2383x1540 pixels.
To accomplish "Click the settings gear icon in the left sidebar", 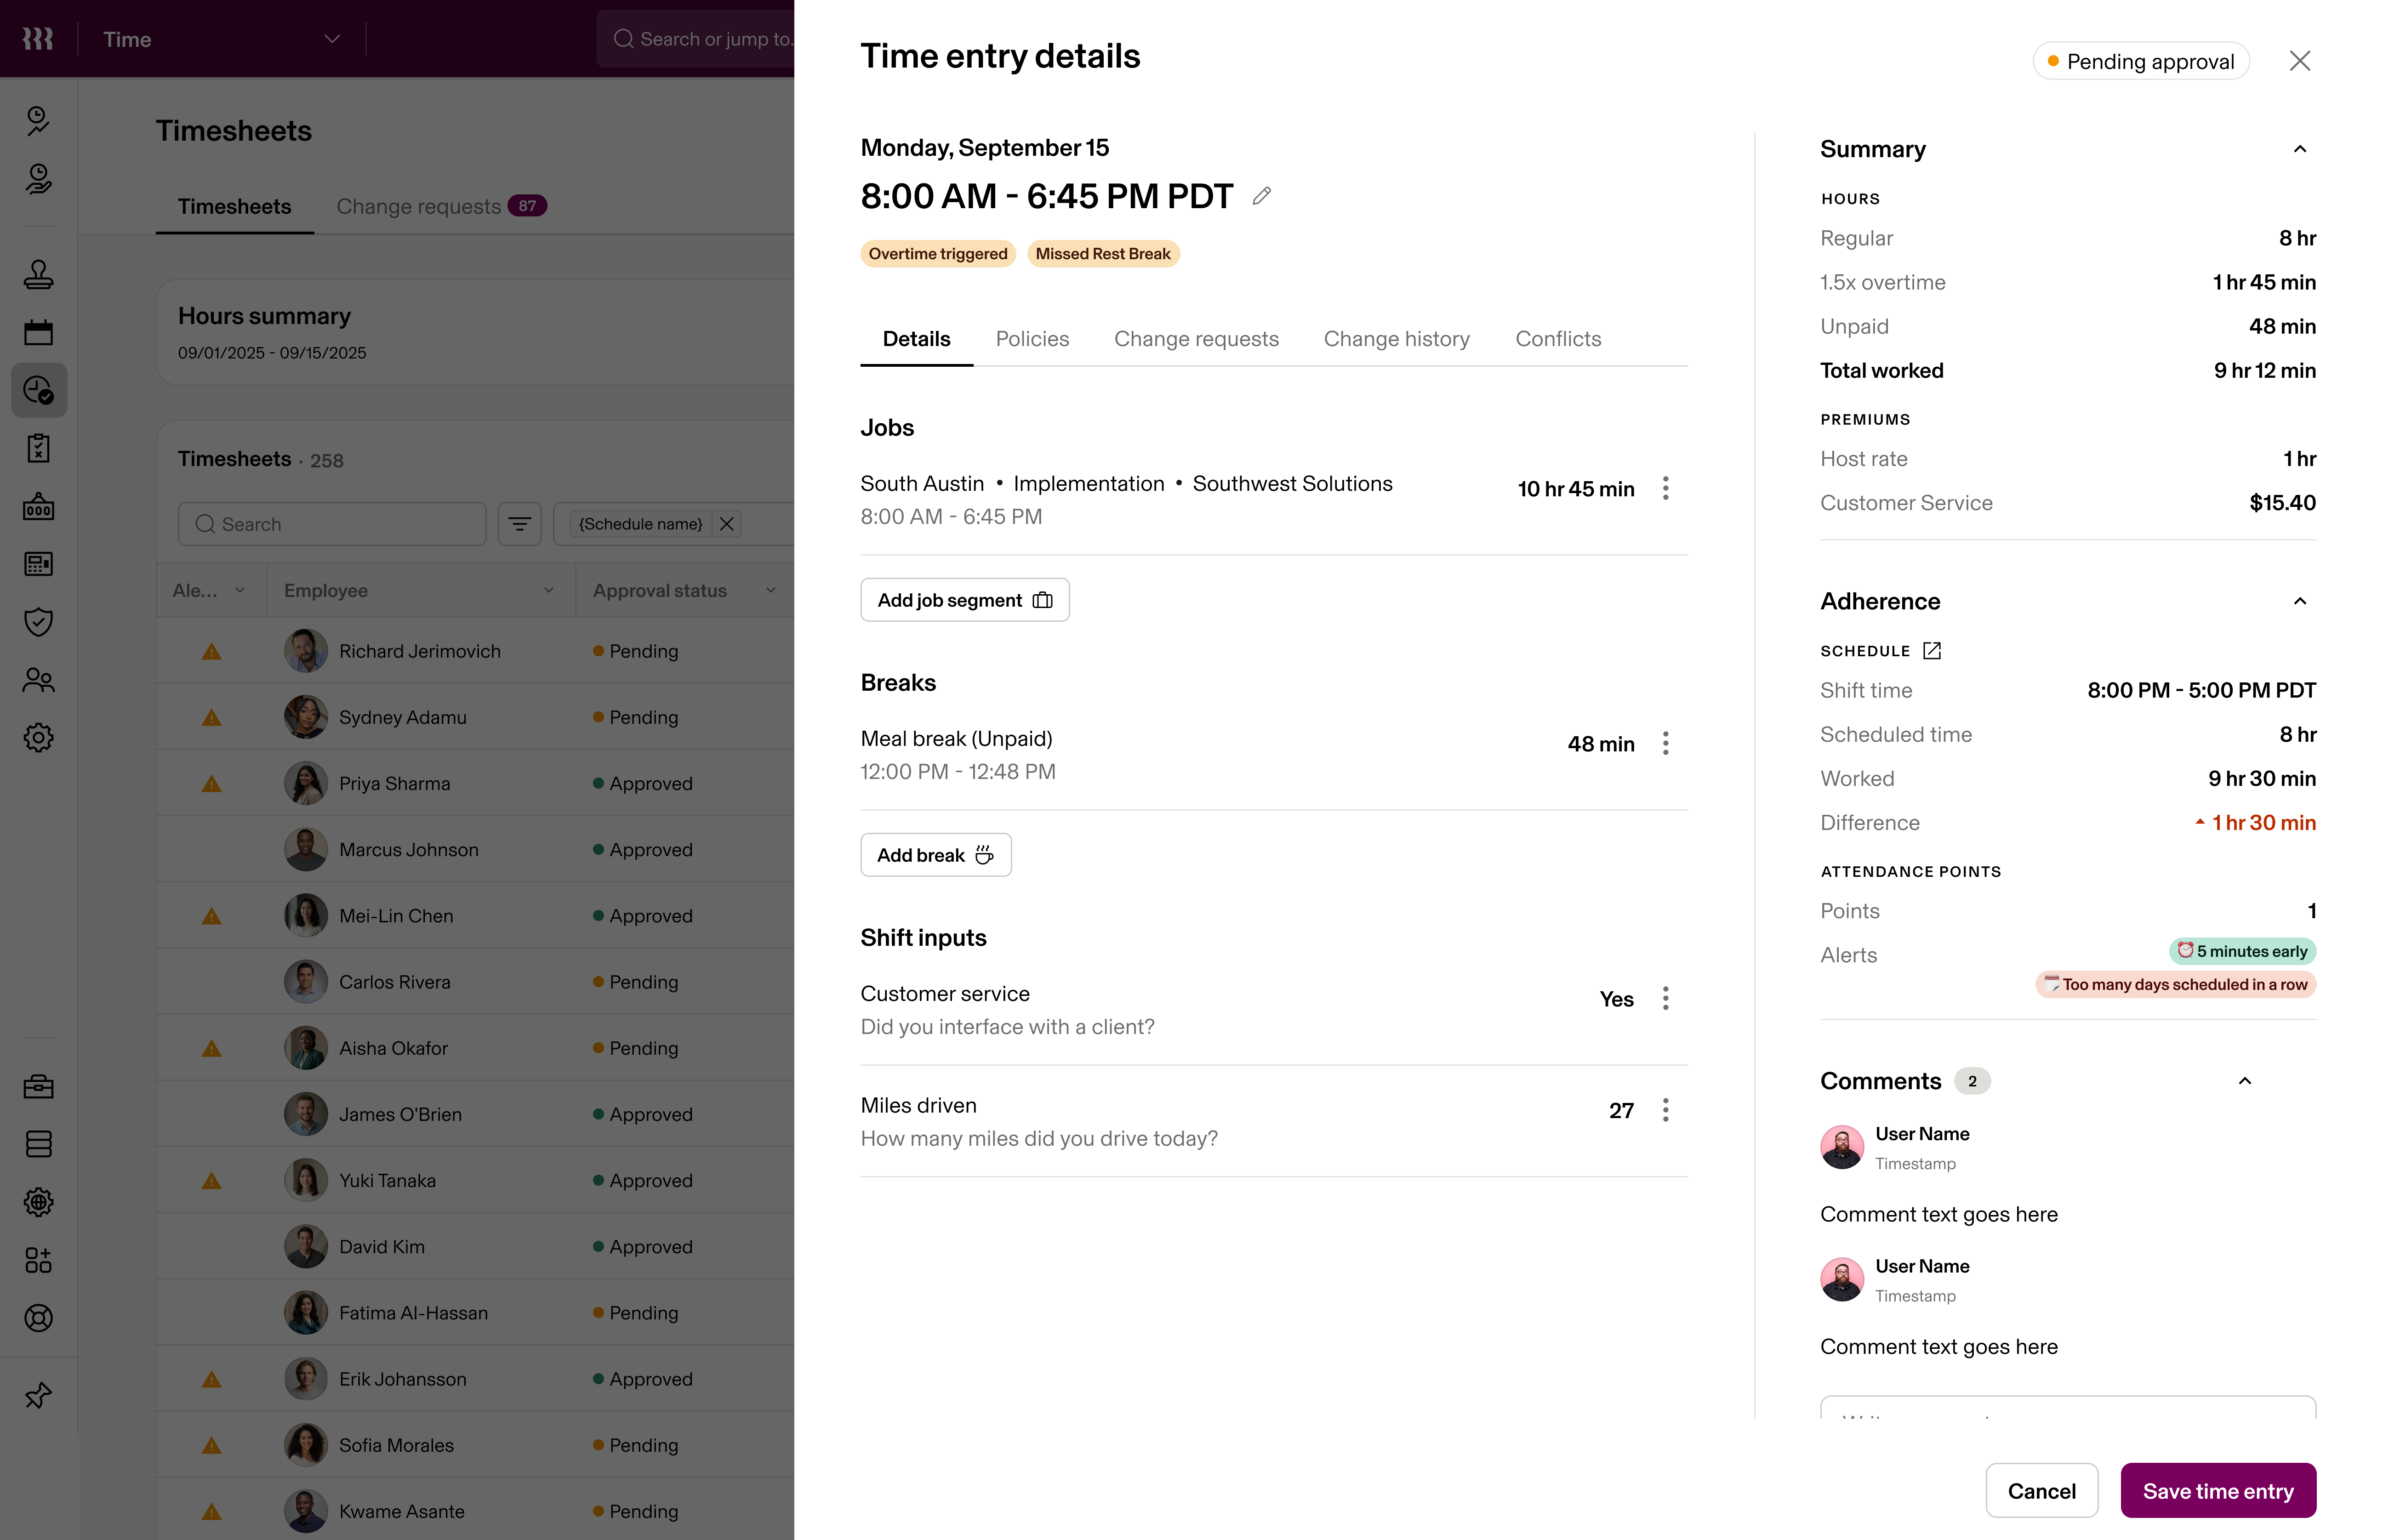I will 38,738.
